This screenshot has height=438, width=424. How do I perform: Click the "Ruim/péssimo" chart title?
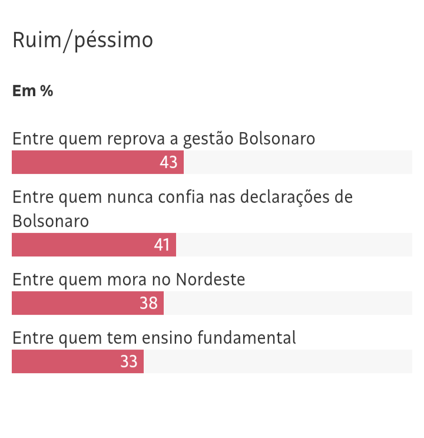pyautogui.click(x=82, y=40)
